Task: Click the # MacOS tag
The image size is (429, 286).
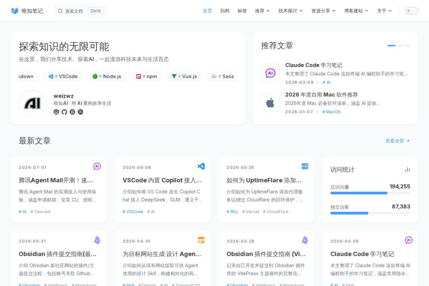Action: pos(331,112)
